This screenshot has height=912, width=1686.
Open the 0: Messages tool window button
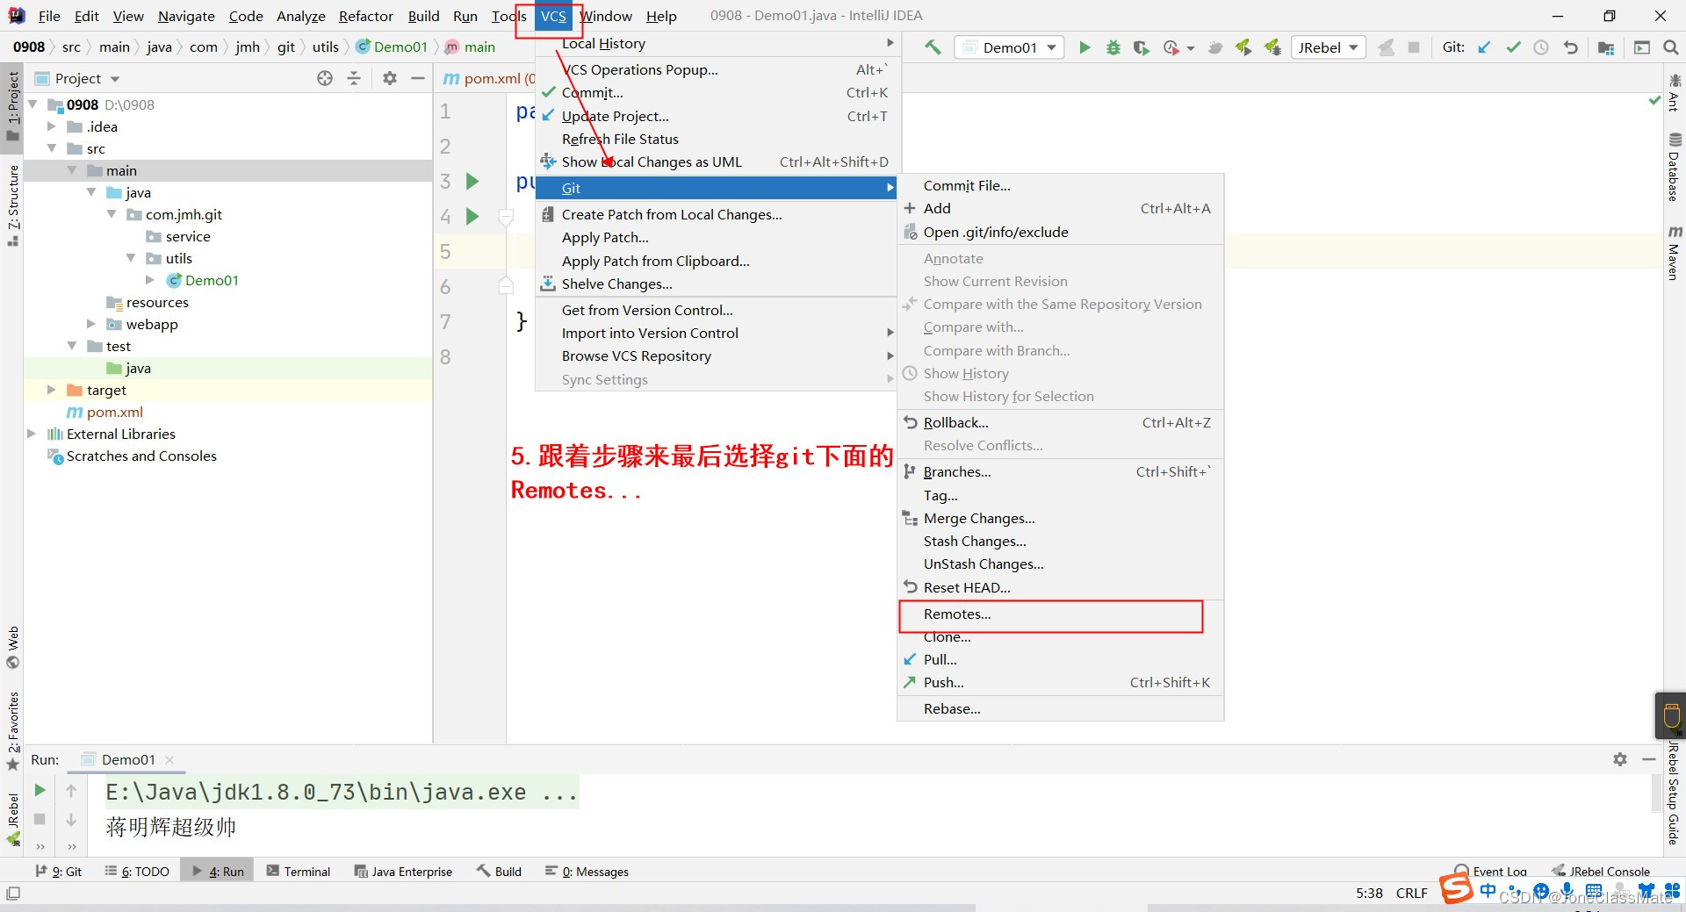[587, 872]
